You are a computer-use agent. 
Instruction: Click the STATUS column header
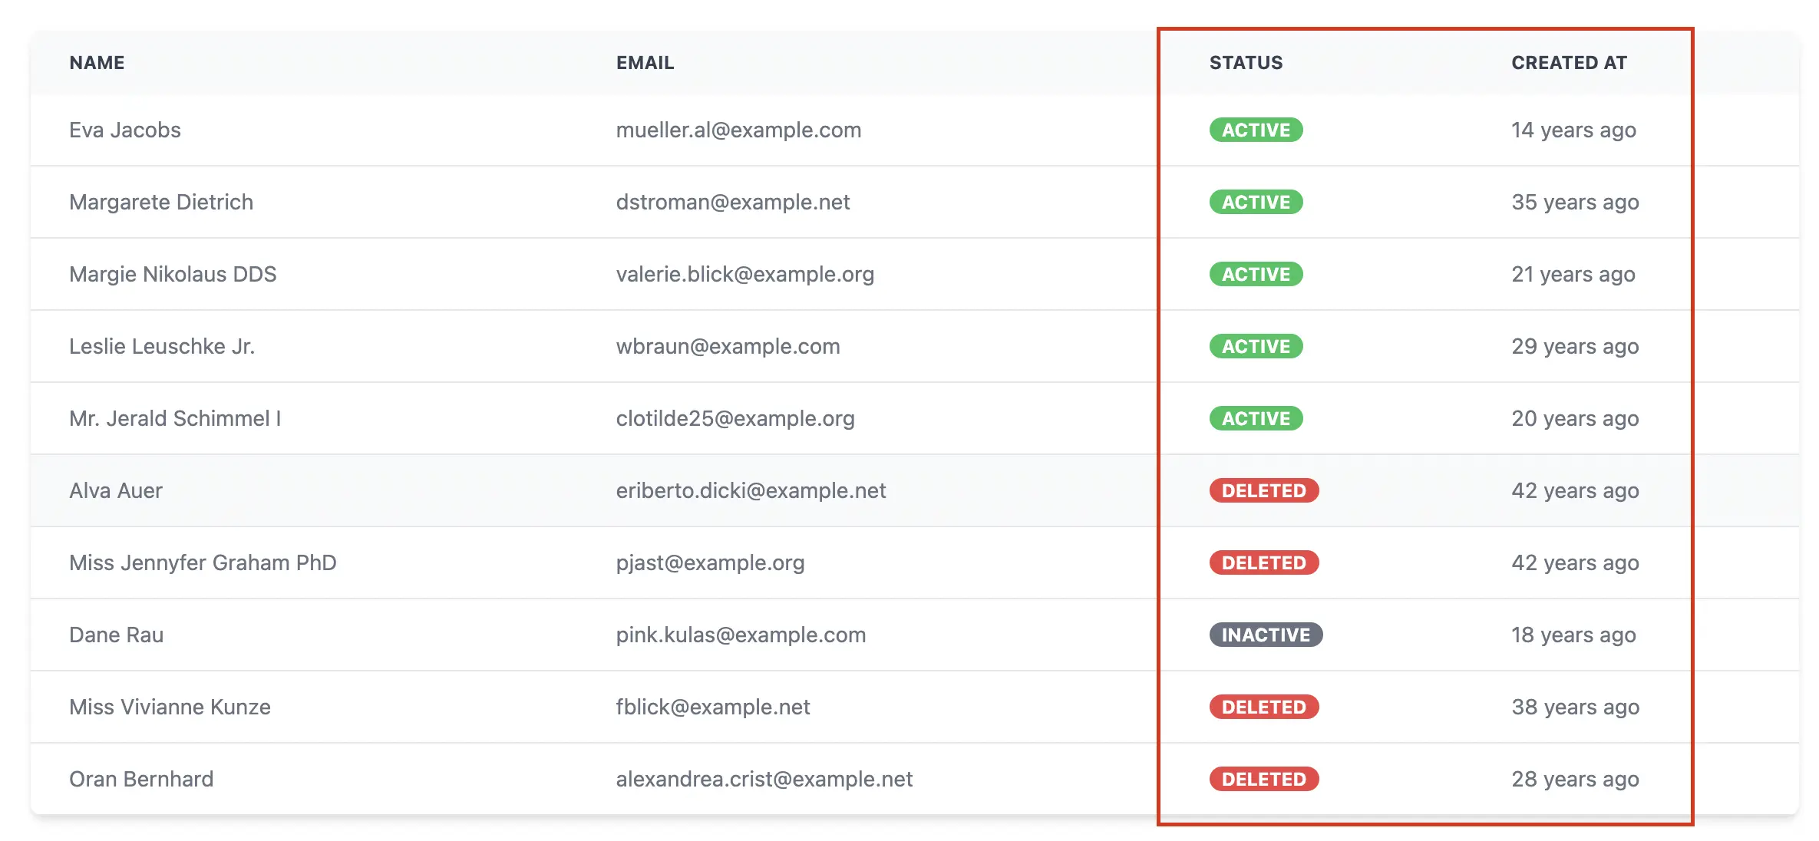click(1246, 63)
